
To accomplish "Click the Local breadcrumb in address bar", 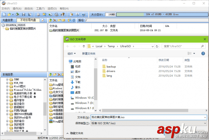I will click(x=99, y=46).
